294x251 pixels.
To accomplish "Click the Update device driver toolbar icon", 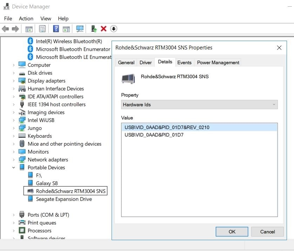I will tap(94, 29).
